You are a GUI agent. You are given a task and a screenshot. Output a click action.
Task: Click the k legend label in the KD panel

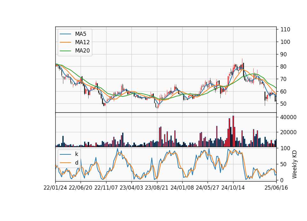76,154
